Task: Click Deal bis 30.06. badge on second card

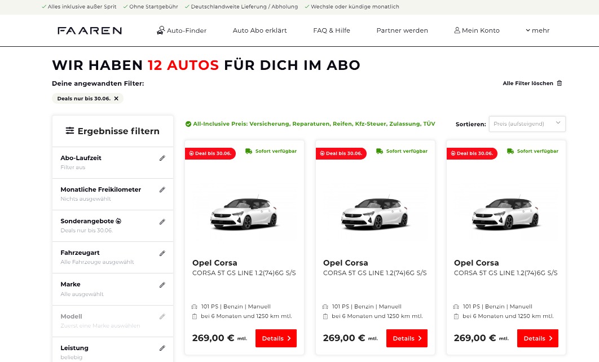Action: tap(341, 153)
